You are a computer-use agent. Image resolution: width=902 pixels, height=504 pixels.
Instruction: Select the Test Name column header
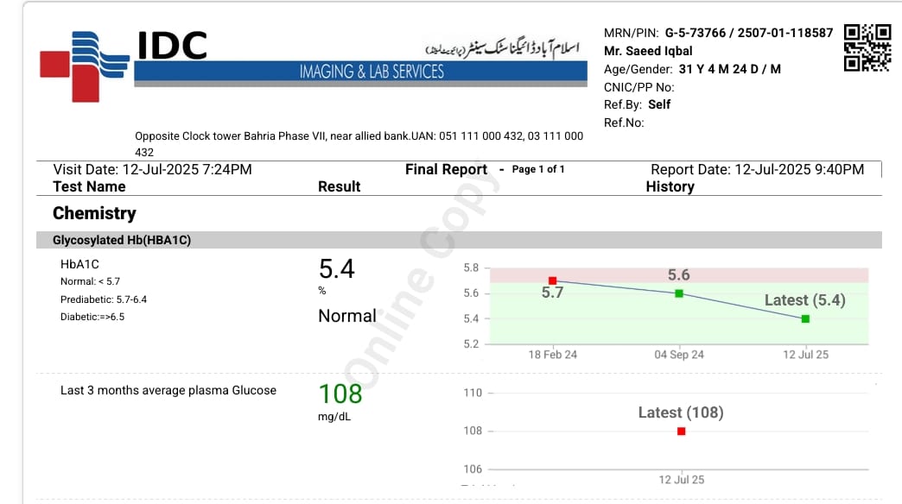(x=89, y=186)
